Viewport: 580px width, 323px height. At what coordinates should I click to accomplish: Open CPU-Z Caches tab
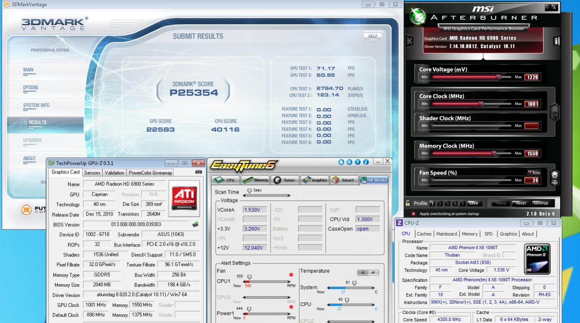pos(424,234)
